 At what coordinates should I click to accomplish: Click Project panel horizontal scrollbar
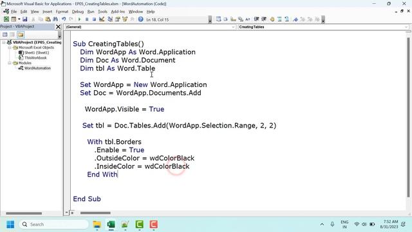(24, 213)
